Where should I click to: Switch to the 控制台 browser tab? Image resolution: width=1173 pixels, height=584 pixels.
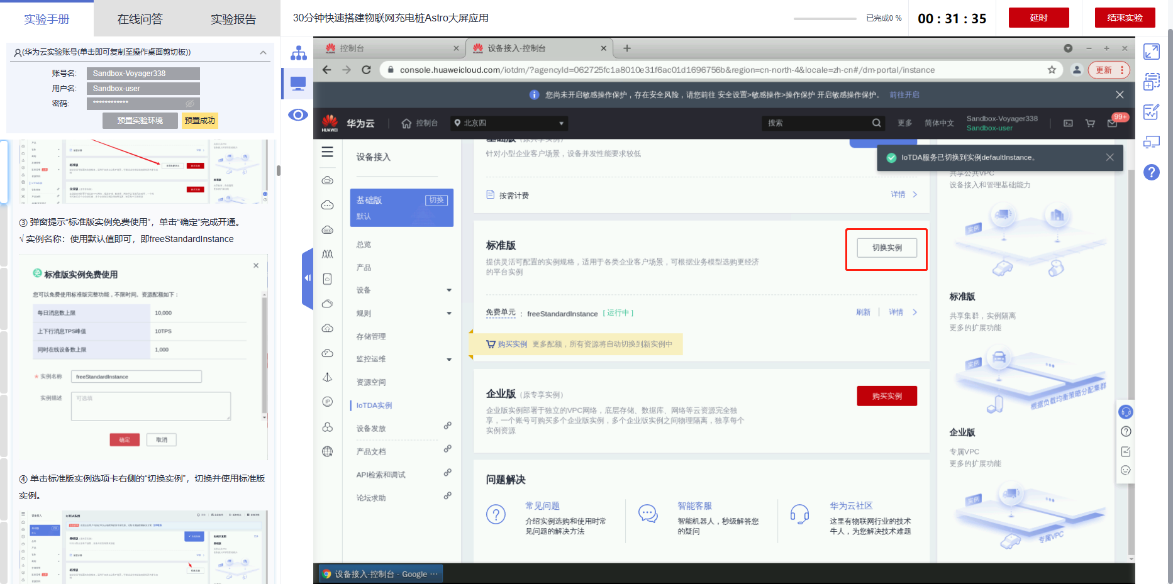(x=392, y=48)
